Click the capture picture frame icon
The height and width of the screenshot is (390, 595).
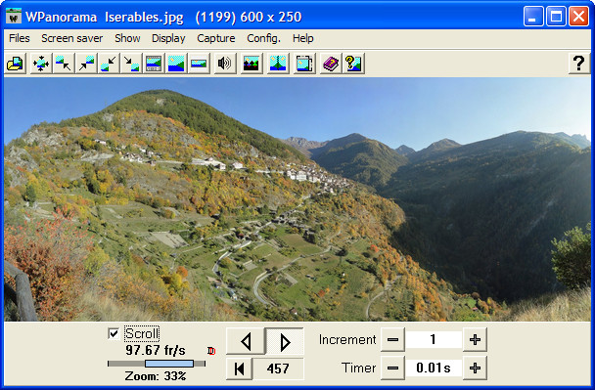point(304,63)
